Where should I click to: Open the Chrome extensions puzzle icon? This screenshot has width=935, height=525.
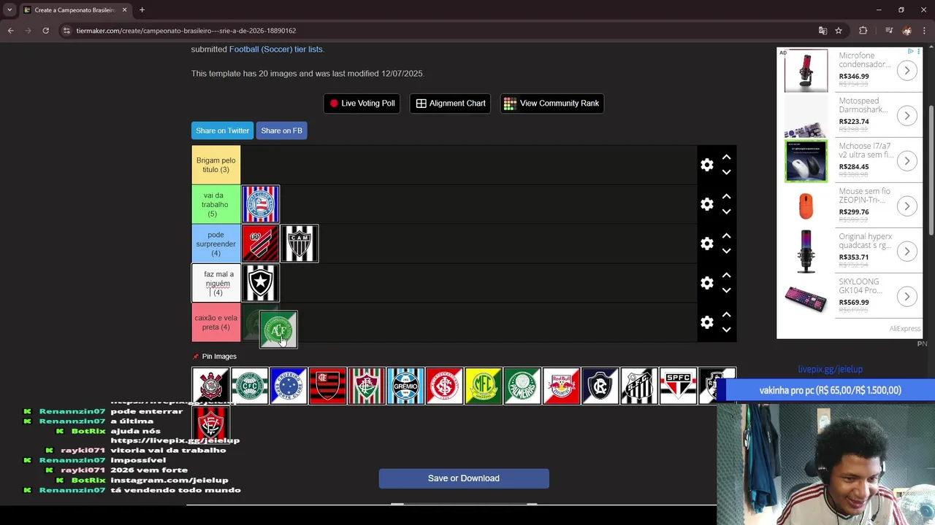863,31
